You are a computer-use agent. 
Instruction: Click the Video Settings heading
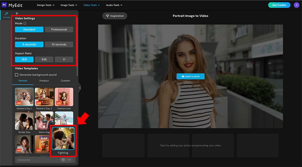tap(25, 18)
